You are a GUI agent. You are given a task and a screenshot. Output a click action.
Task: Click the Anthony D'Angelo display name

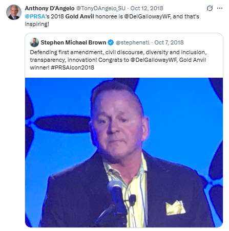50,8
